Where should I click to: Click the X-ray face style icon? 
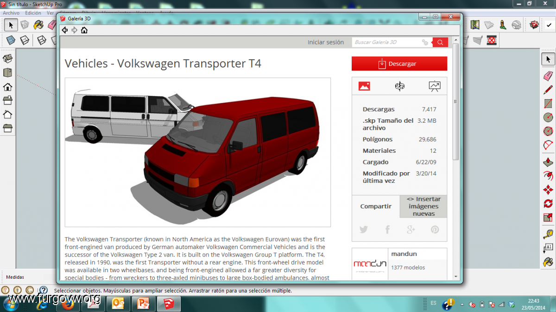pos(11,40)
